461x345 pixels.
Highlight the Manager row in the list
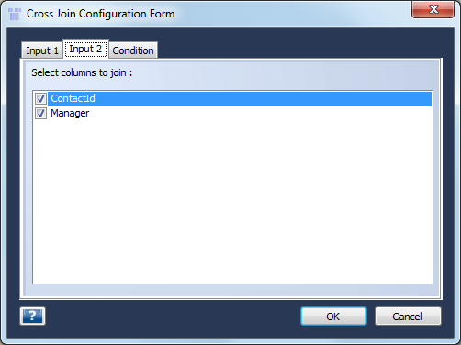pyautogui.click(x=233, y=114)
